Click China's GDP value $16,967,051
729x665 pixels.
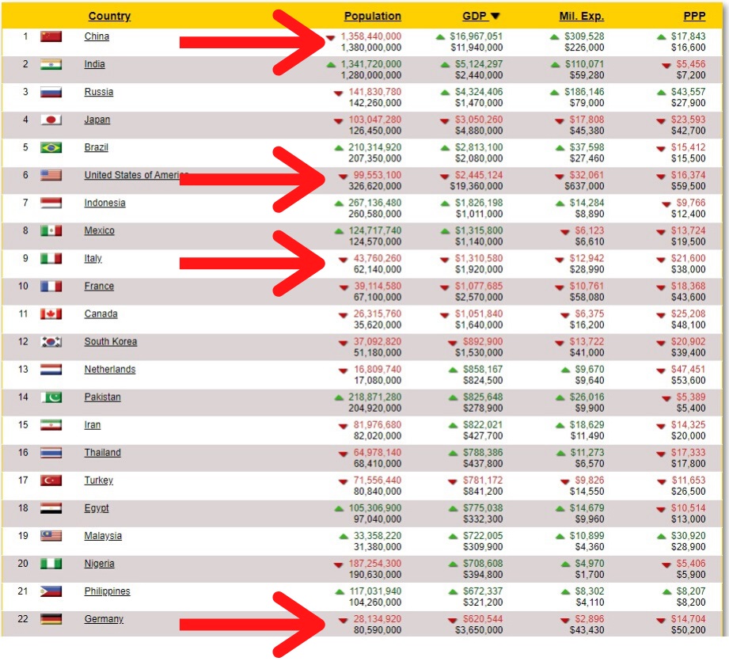476,36
